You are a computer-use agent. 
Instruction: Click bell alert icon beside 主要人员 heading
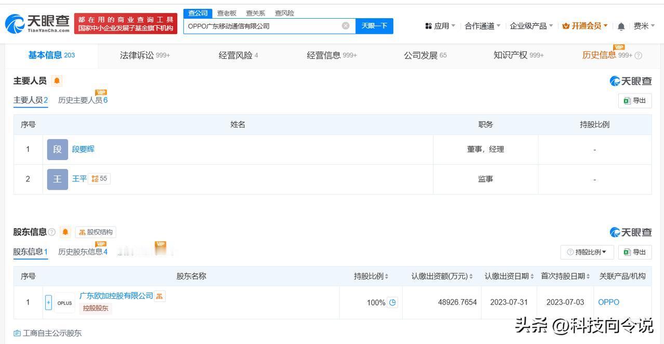click(57, 81)
